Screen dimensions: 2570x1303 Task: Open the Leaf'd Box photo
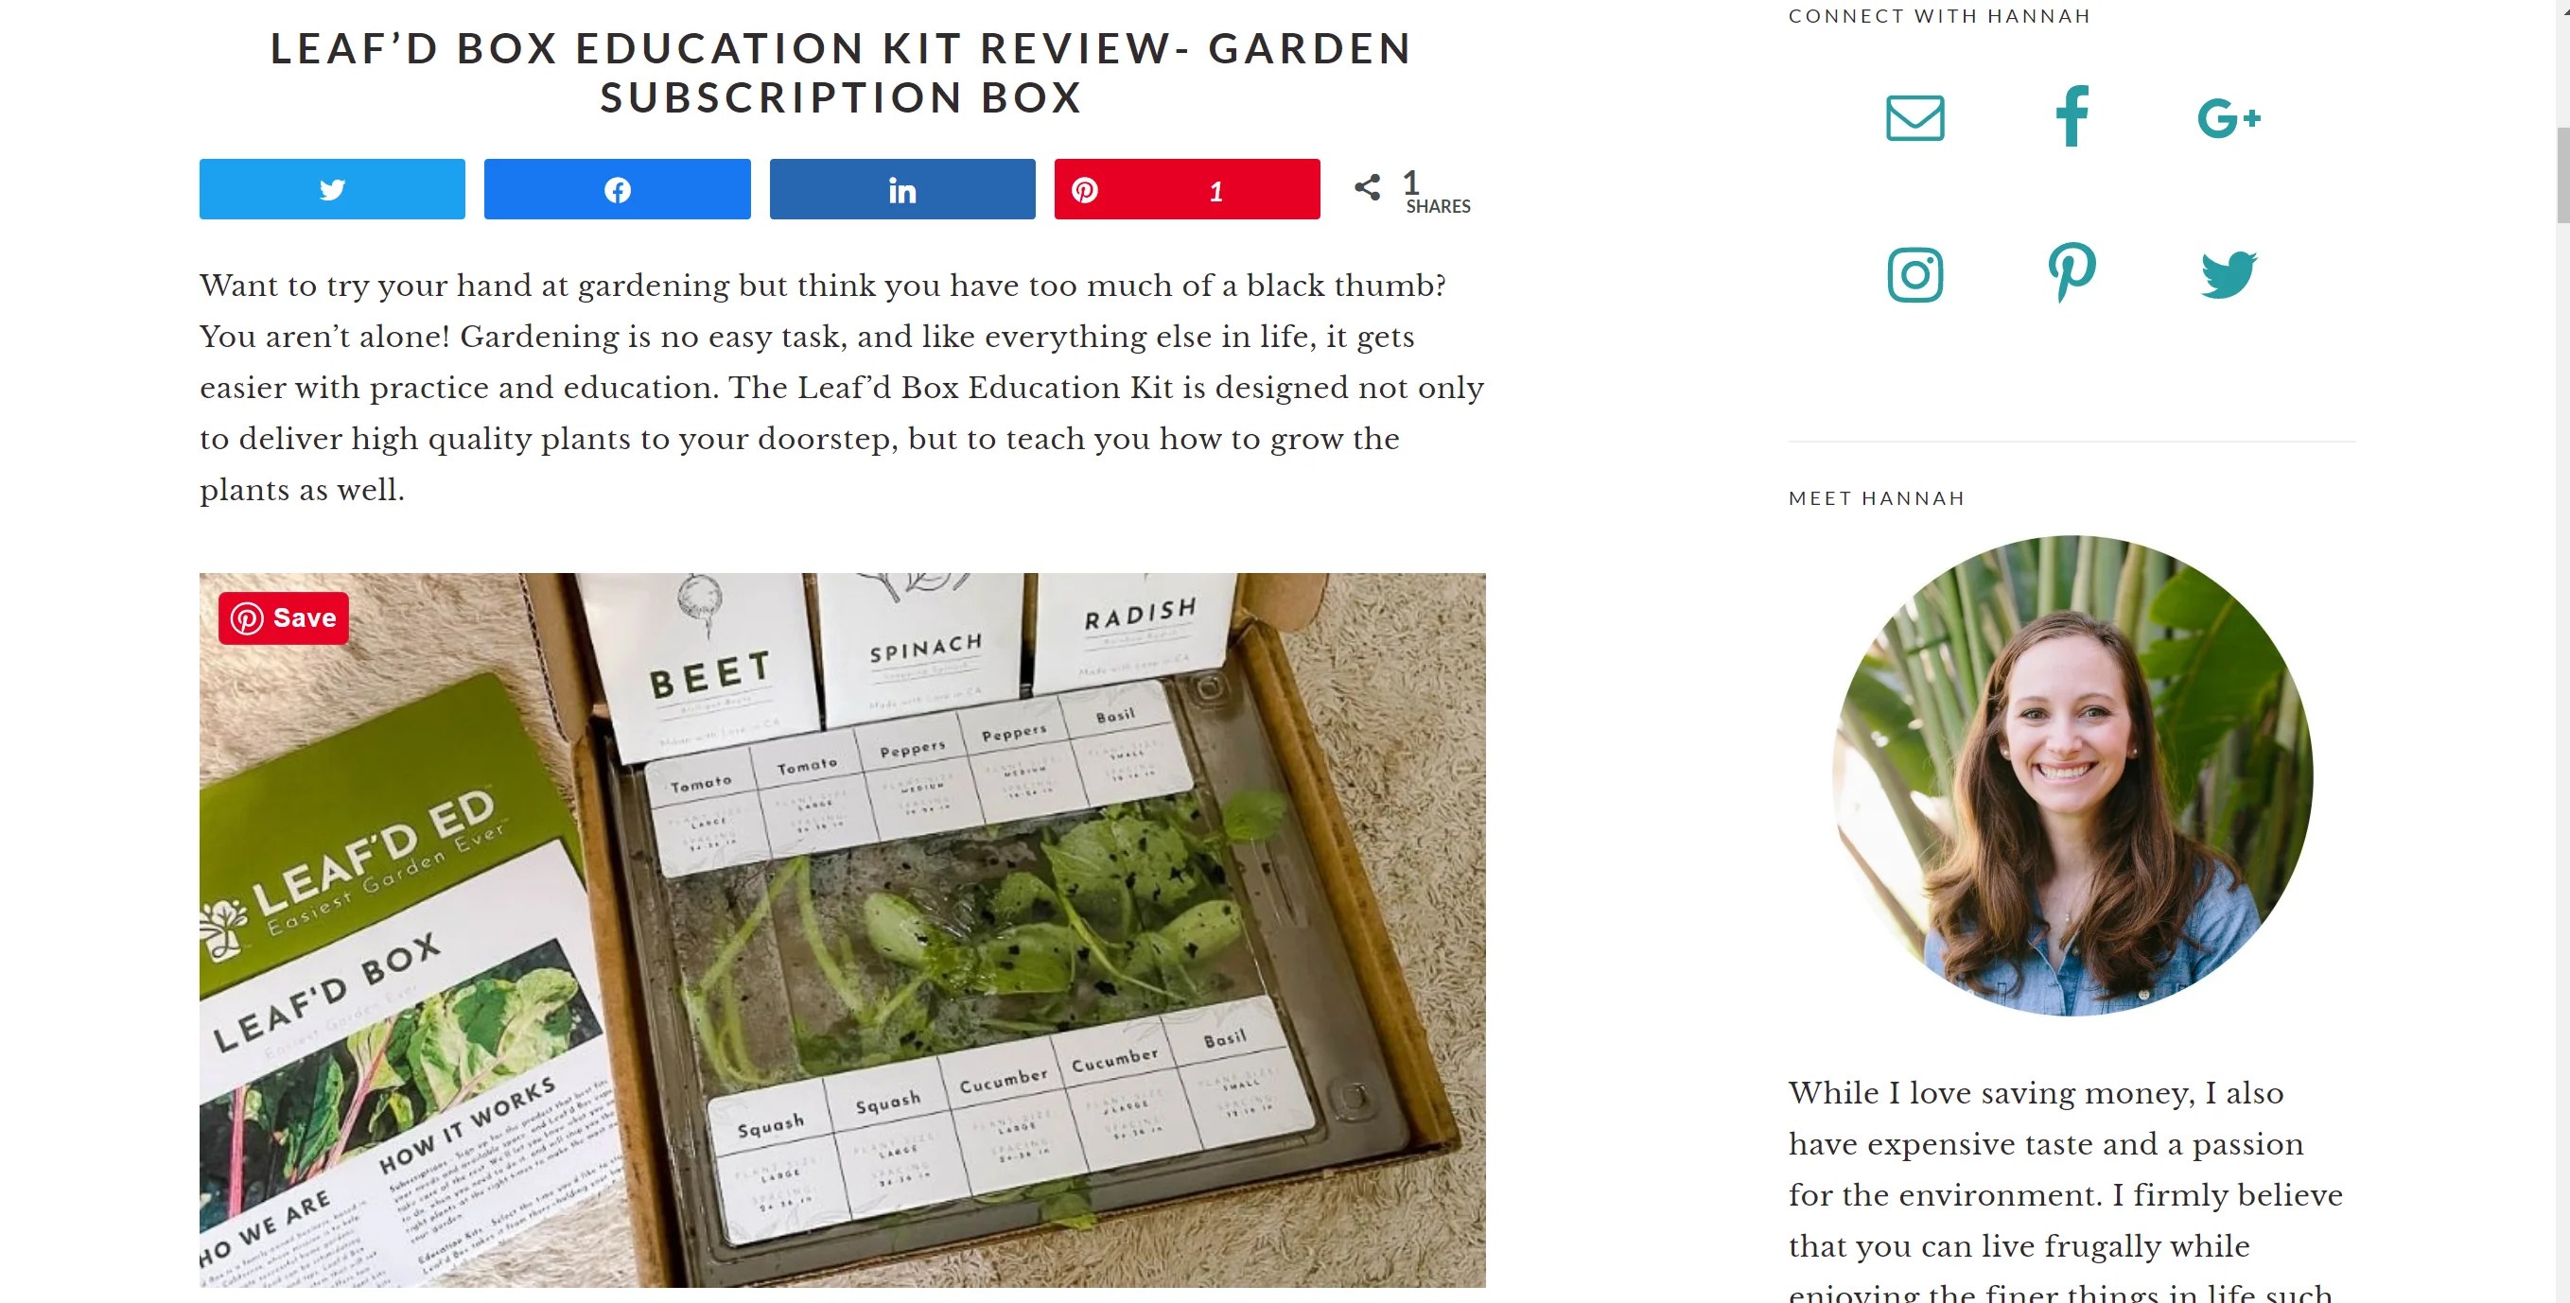[x=842, y=929]
